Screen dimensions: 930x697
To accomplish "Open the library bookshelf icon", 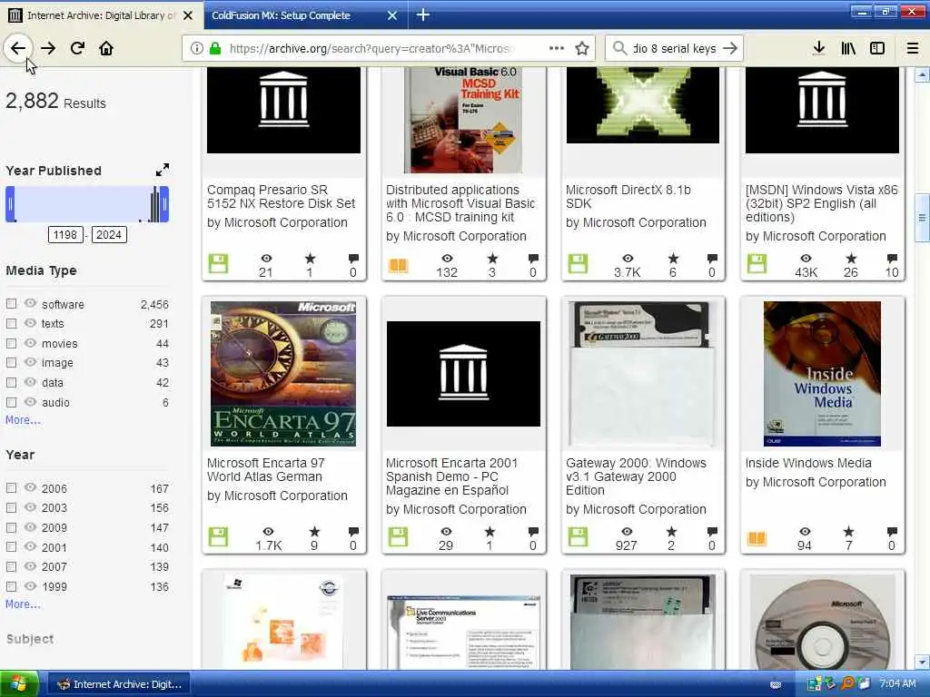I will click(848, 48).
